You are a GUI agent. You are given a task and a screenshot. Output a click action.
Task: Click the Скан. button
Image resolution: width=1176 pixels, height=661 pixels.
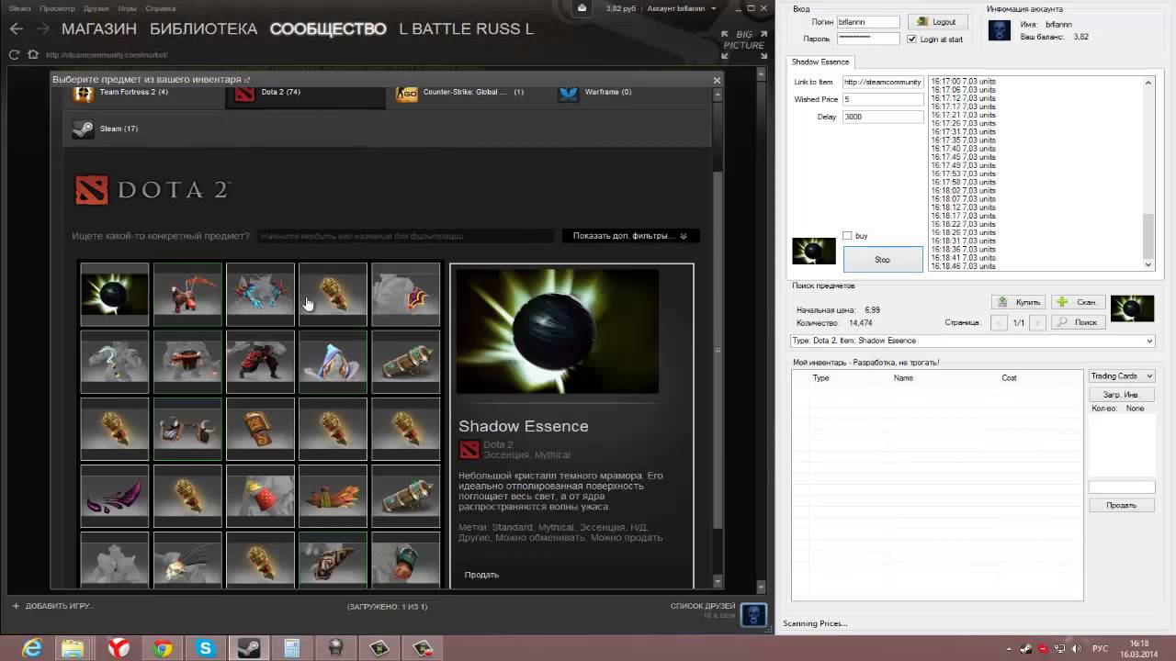[x=1079, y=302]
